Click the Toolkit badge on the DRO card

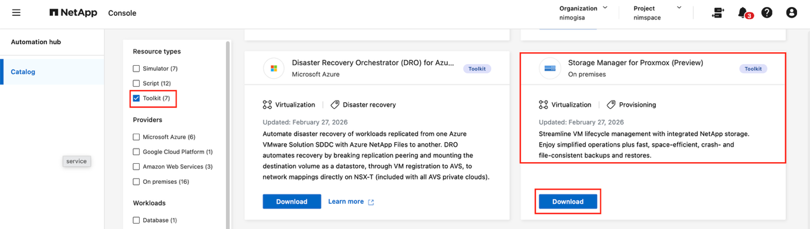(477, 69)
